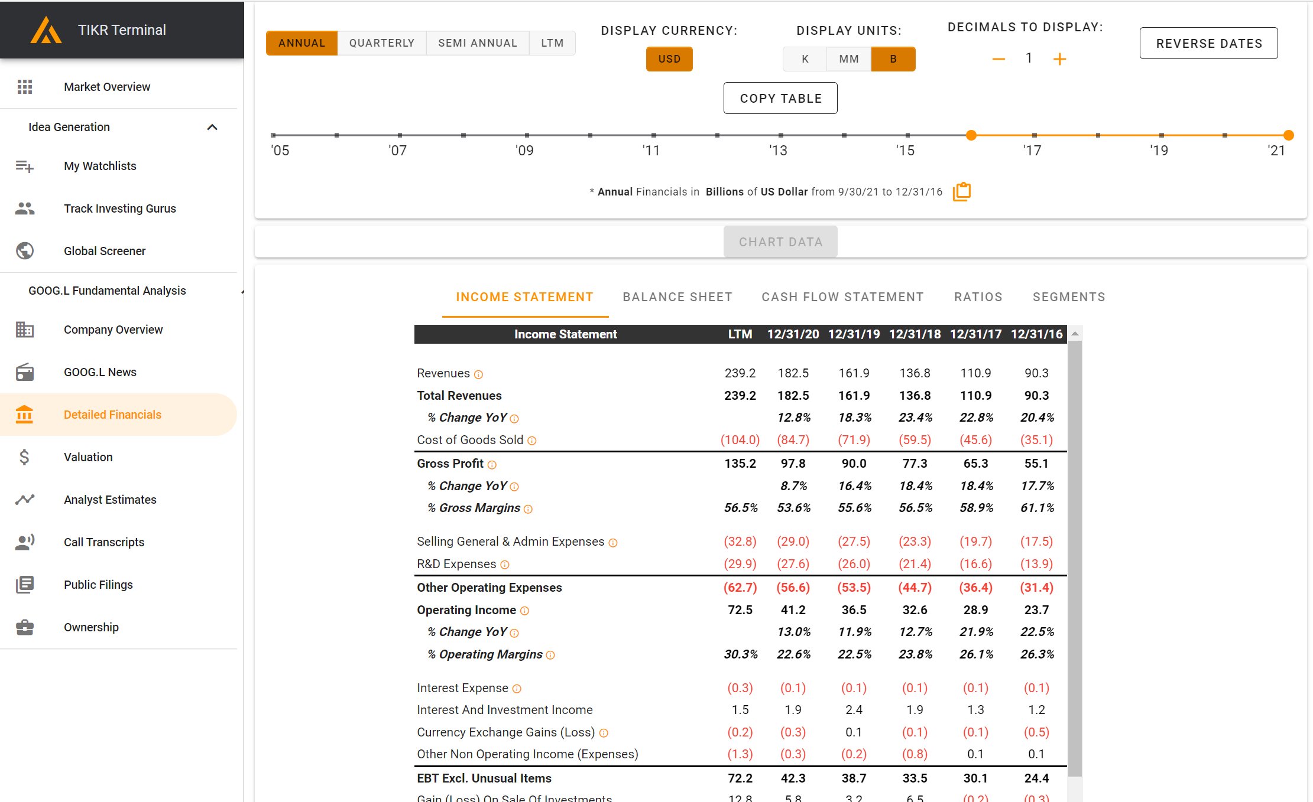This screenshot has height=802, width=1313.
Task: Open Market Overview grid icon
Action: coord(25,87)
